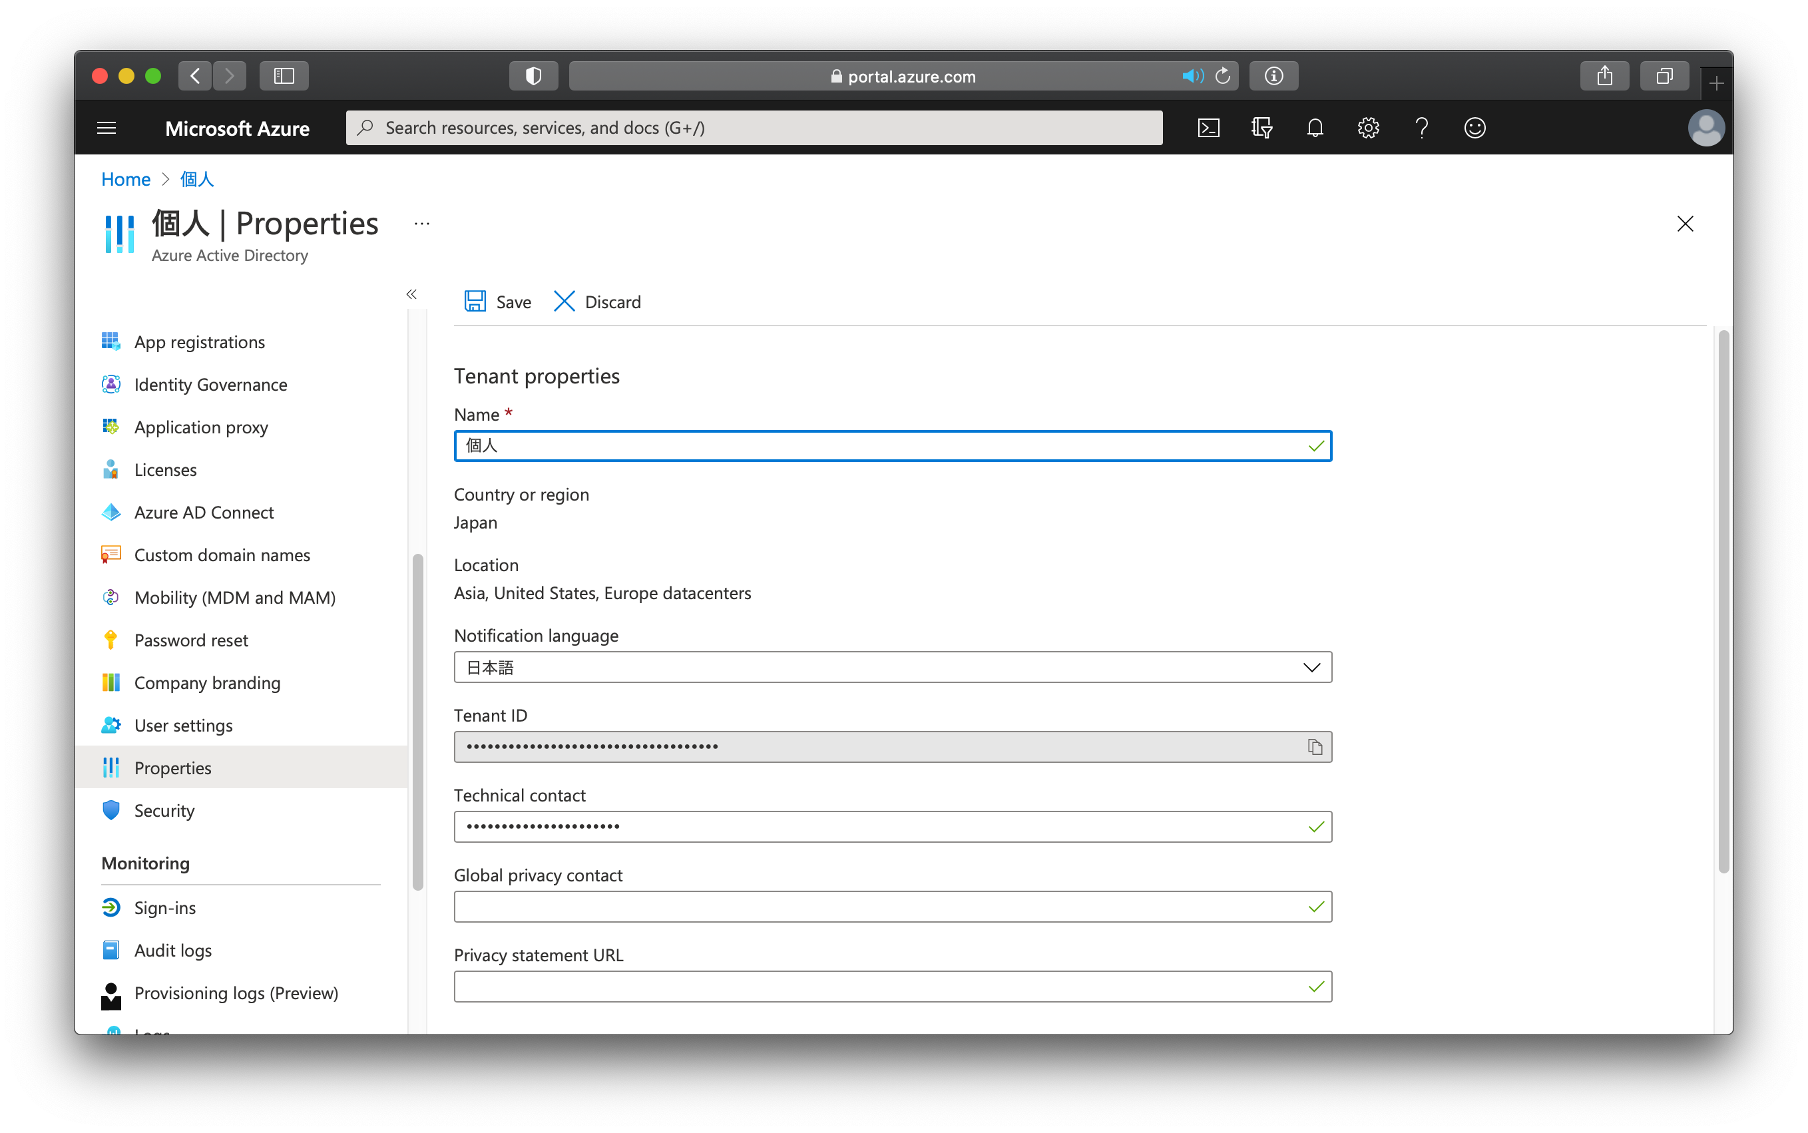Open Directory and subscription filter icon
This screenshot has height=1133, width=1808.
(1261, 128)
